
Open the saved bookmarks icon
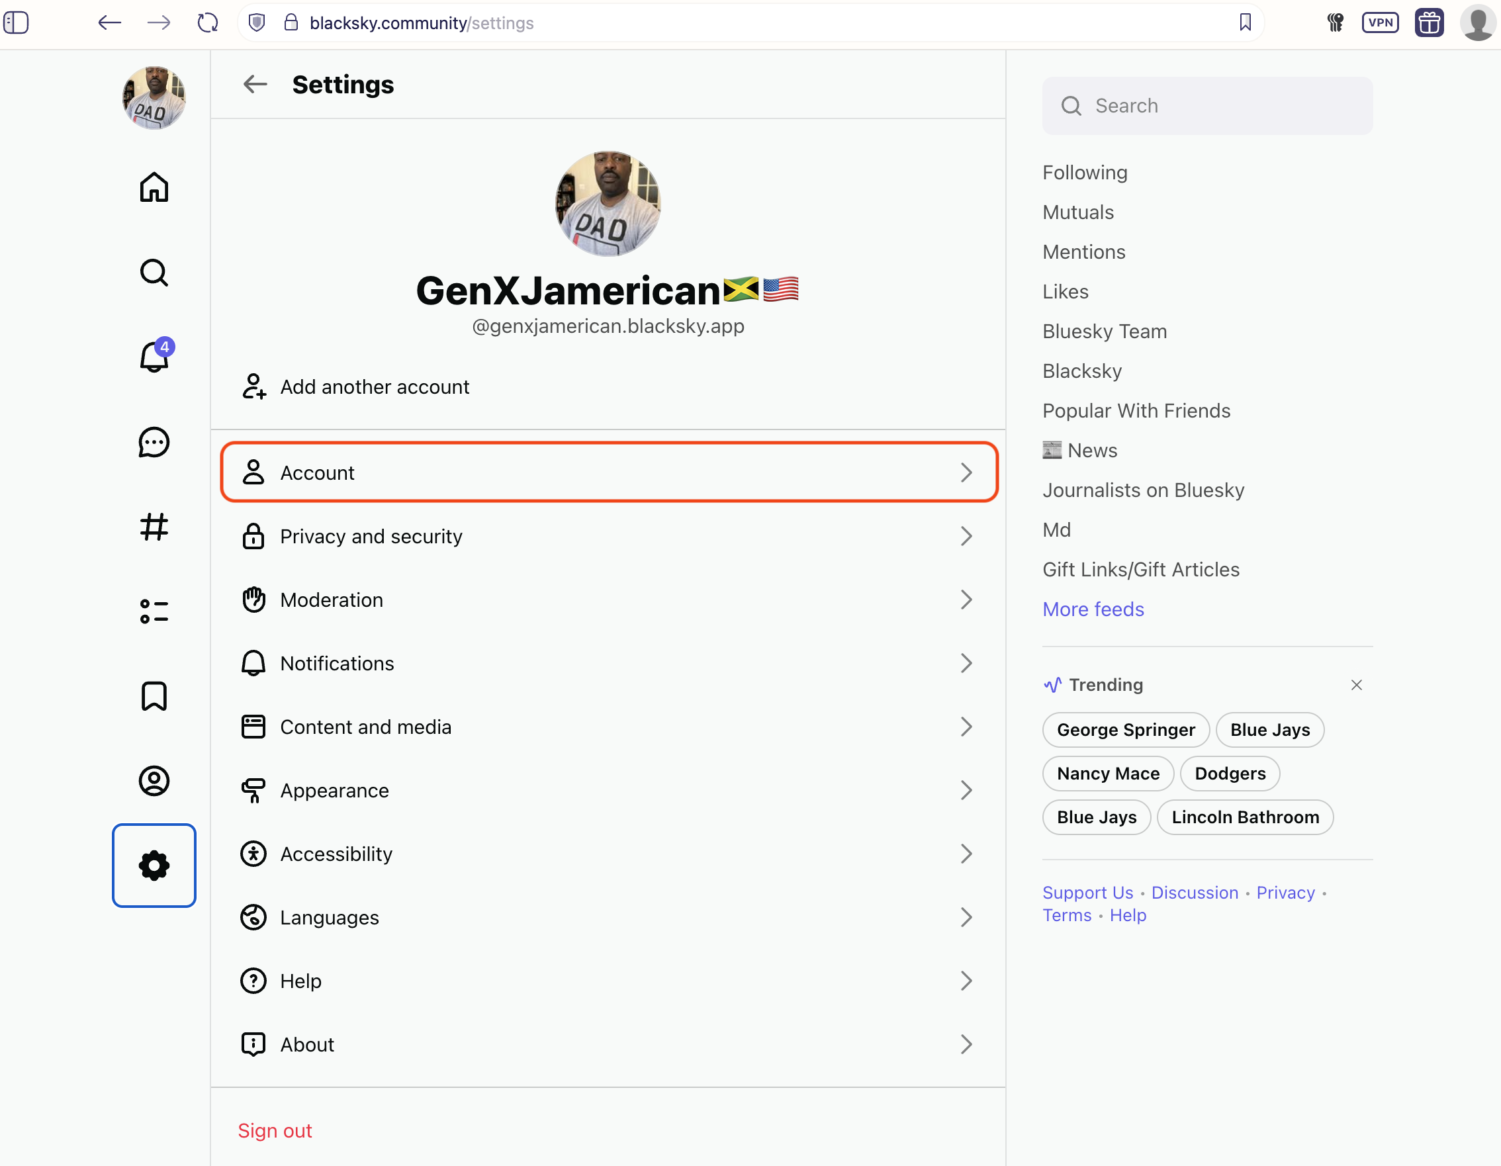click(x=154, y=696)
